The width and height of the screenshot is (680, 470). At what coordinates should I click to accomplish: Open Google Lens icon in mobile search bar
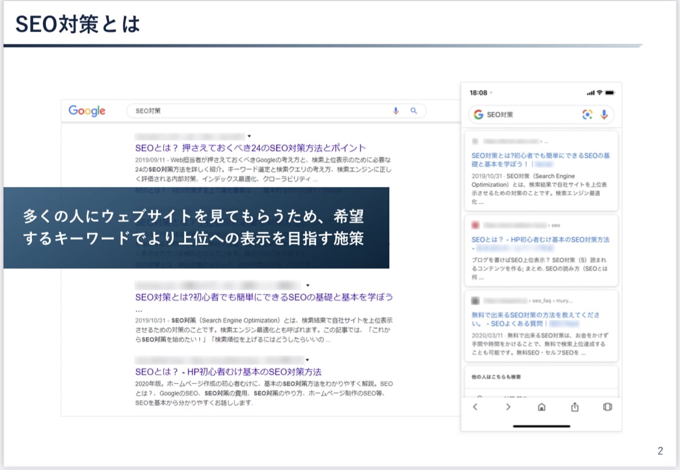tap(587, 115)
